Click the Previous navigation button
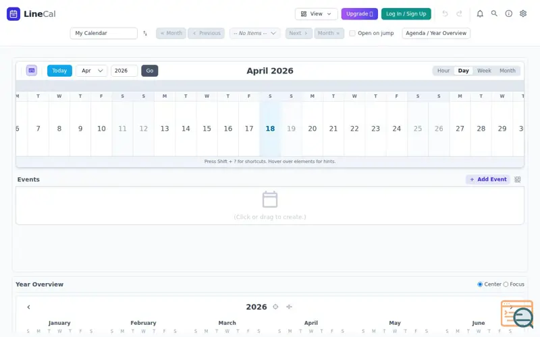The width and height of the screenshot is (540, 337). tap(207, 33)
